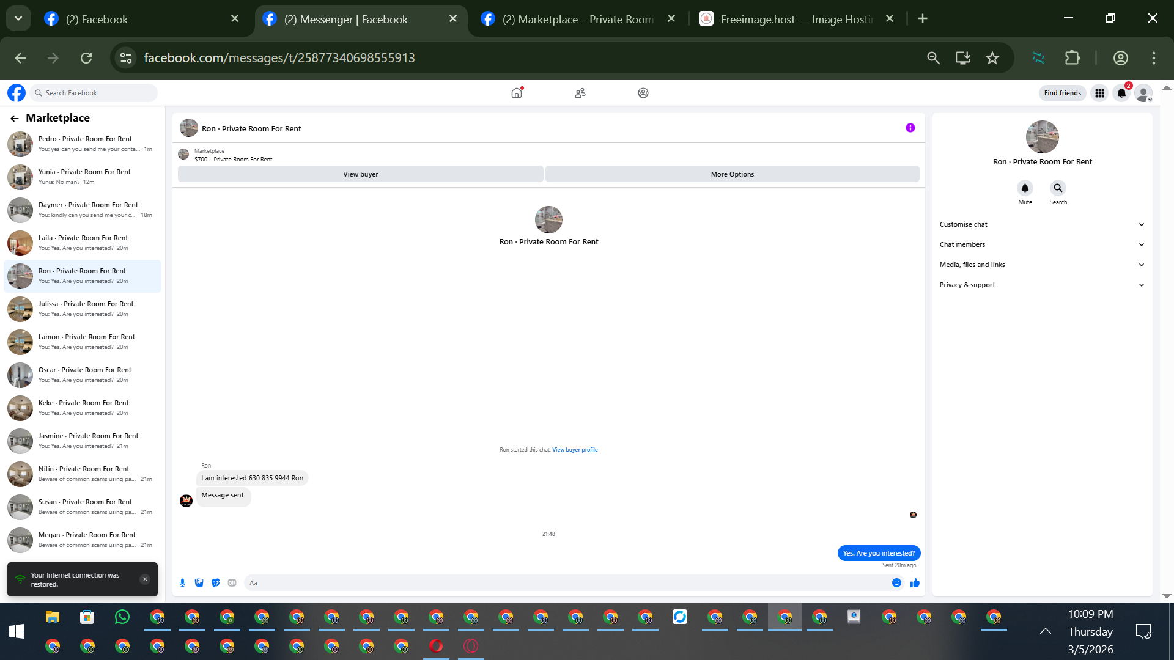This screenshot has width=1174, height=660.
Task: Open WhatsApp from the taskbar
Action: click(x=122, y=617)
